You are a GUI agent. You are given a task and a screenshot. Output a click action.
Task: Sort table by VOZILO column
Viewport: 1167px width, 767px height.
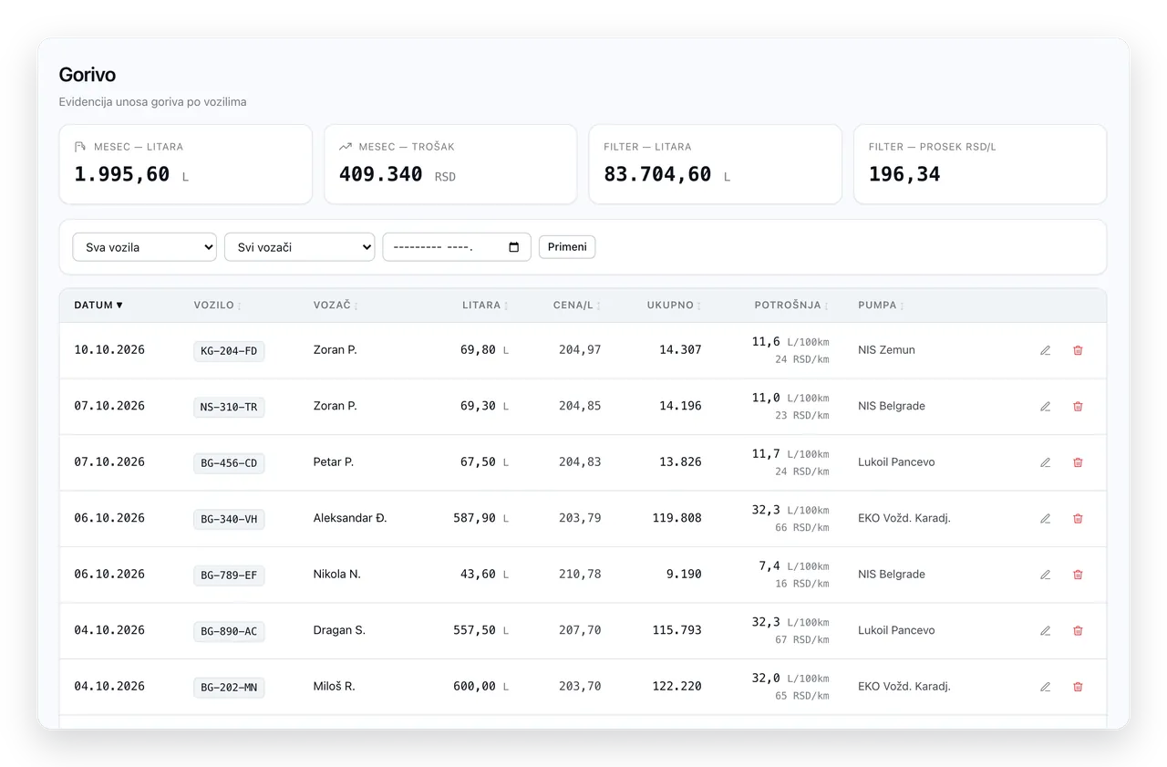click(x=218, y=306)
